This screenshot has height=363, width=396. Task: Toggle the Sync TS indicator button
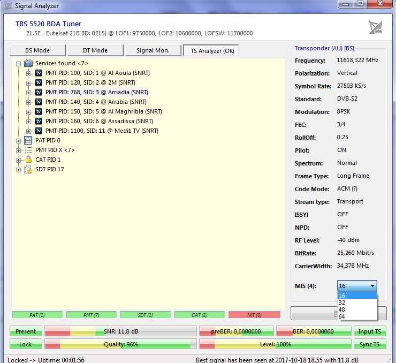(x=370, y=344)
